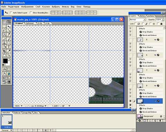166x132 pixels.
Task: Select the Magic Wand tool
Action: coord(9,30)
